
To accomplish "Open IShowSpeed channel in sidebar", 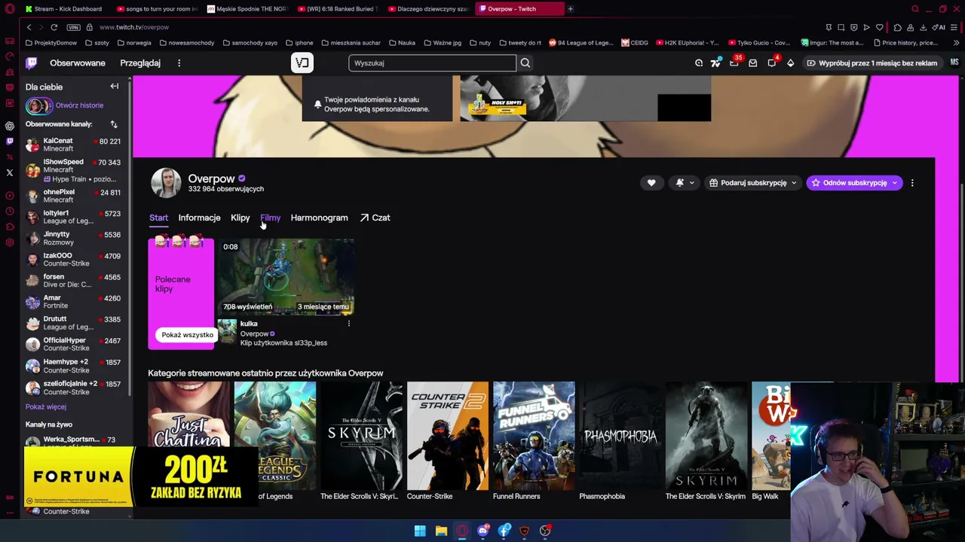I will (x=73, y=170).
